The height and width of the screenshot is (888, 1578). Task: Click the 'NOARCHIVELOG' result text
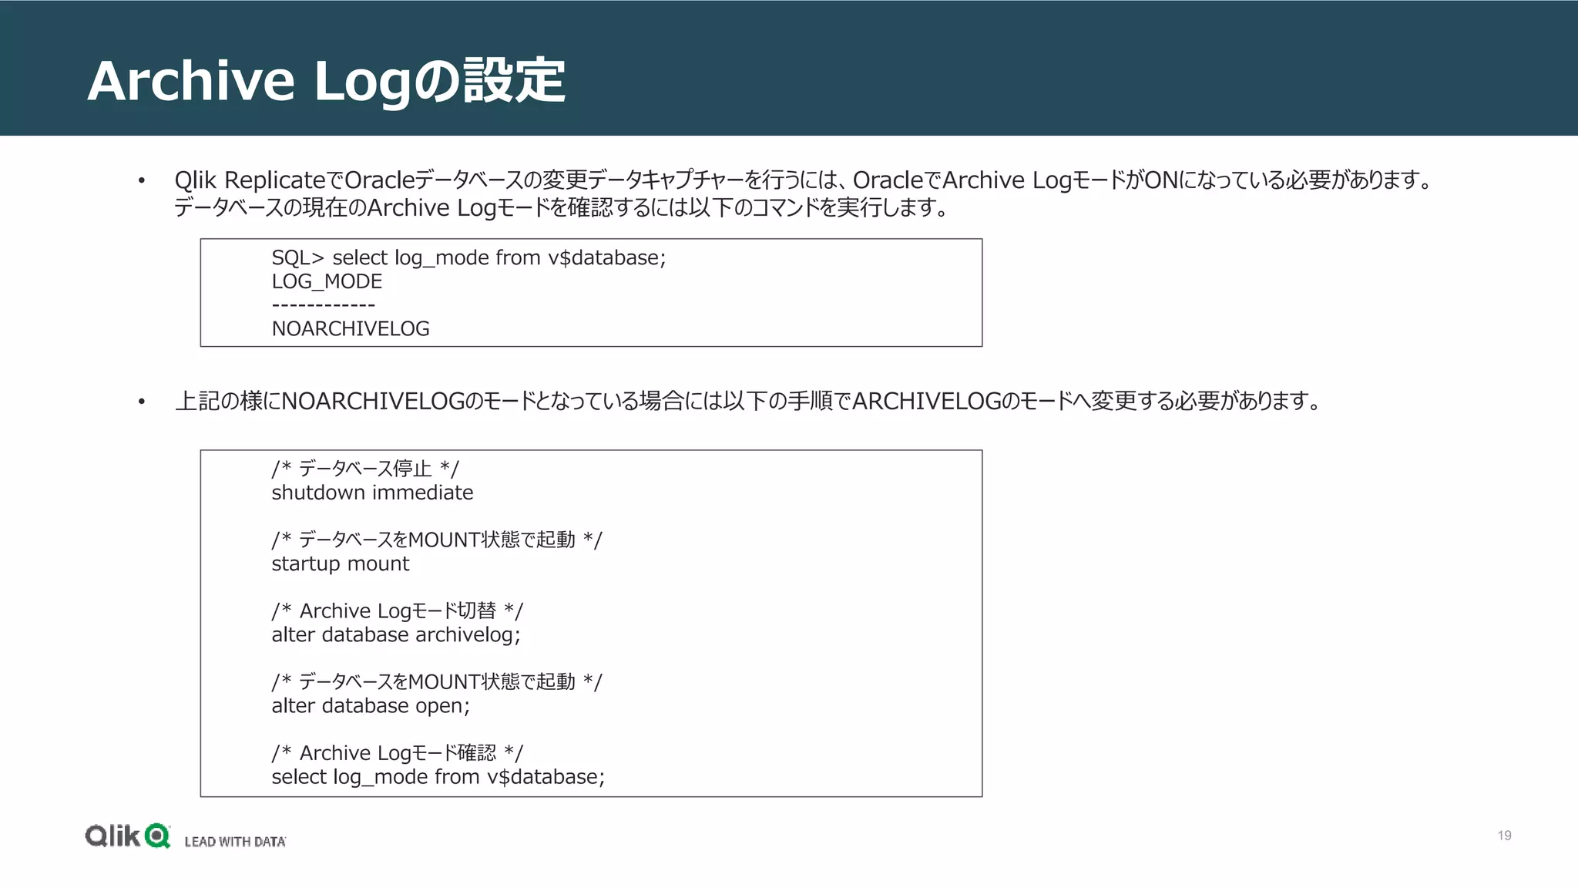351,328
